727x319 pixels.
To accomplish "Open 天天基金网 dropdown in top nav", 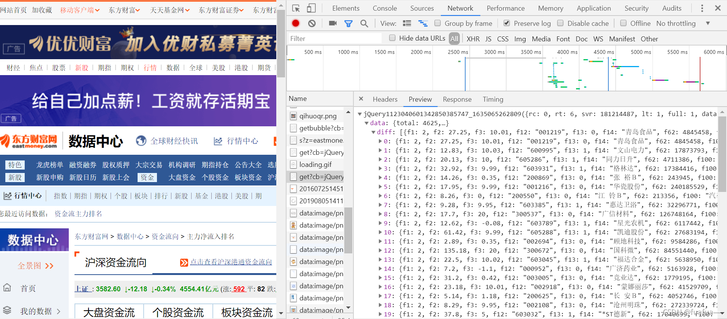I will click(170, 10).
